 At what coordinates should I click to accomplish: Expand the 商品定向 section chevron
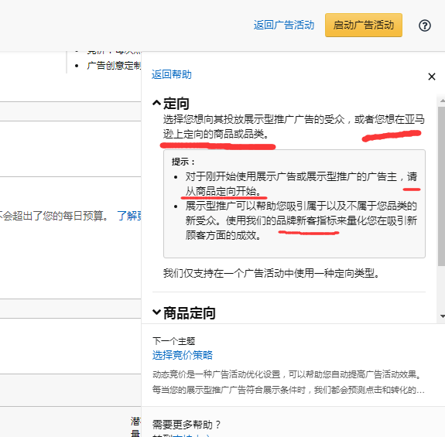tap(156, 312)
